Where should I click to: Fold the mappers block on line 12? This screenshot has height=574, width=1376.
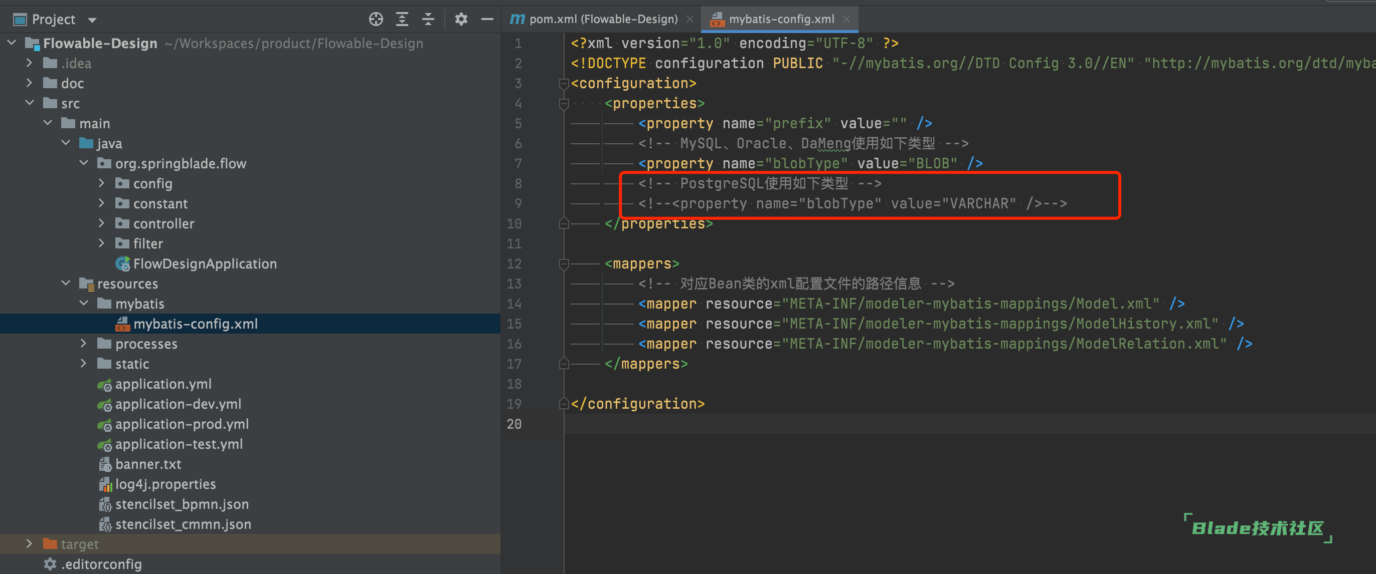tap(564, 263)
